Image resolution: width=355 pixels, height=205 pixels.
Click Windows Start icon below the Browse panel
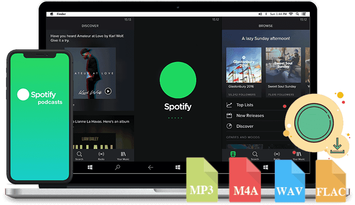point(266,167)
